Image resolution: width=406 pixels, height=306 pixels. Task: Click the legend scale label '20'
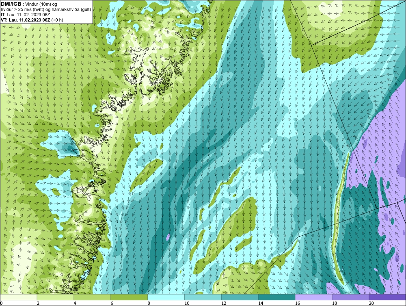[371, 303]
